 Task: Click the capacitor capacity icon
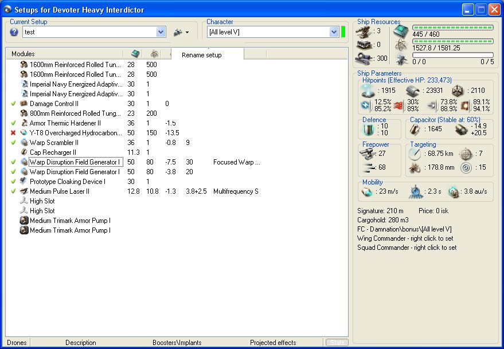point(415,129)
